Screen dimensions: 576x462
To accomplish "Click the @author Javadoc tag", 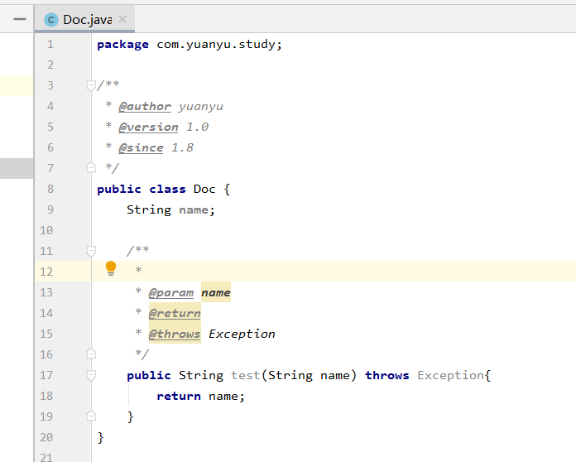I will (145, 107).
